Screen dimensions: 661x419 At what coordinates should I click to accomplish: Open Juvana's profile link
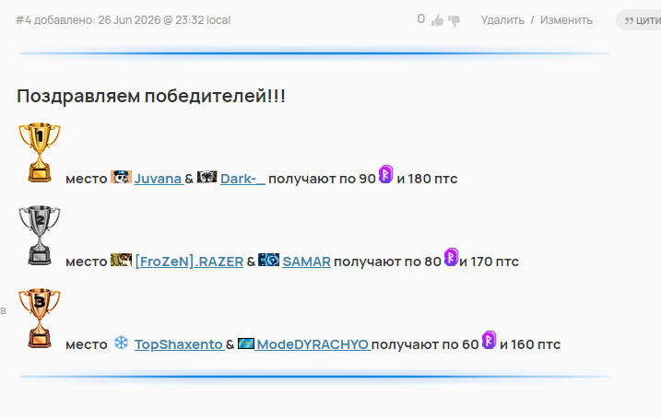(159, 179)
